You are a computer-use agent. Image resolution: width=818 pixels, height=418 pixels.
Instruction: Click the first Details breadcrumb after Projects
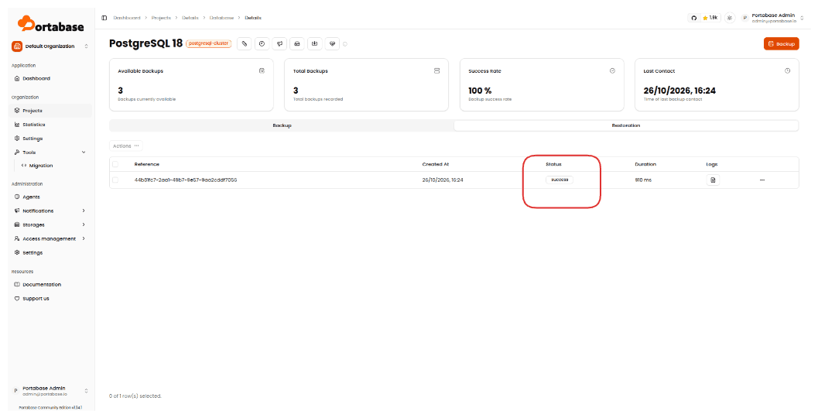[x=190, y=18]
